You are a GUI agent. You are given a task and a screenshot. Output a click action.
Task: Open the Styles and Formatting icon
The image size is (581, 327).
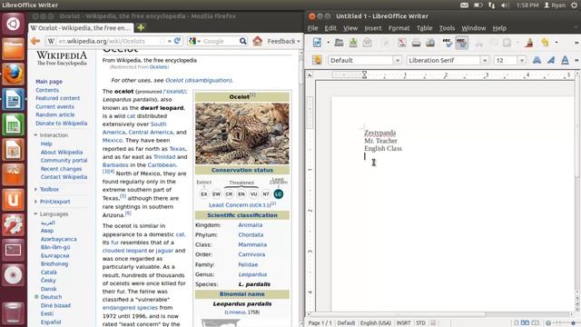click(x=317, y=60)
